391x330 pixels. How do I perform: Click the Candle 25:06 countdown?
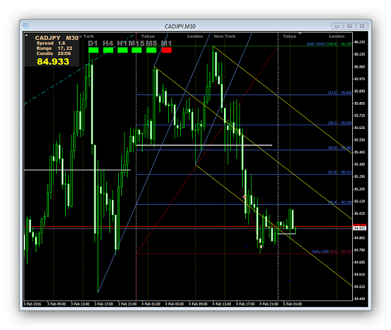tap(54, 54)
